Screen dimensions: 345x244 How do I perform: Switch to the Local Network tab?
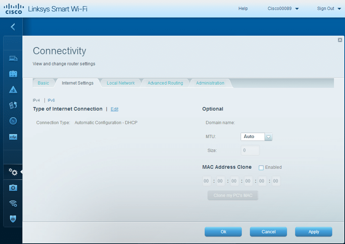(x=121, y=83)
